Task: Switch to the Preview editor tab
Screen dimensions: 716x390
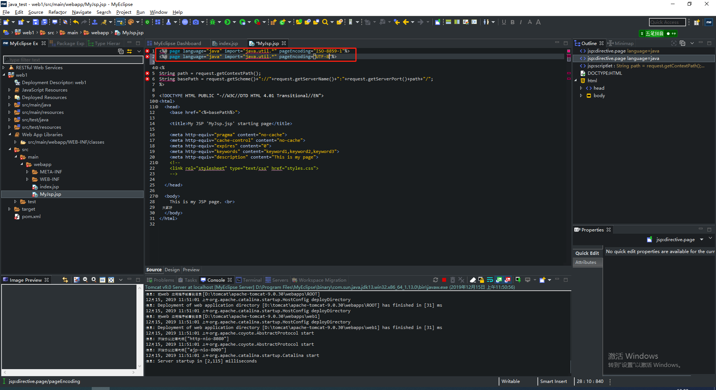Action: coord(191,270)
